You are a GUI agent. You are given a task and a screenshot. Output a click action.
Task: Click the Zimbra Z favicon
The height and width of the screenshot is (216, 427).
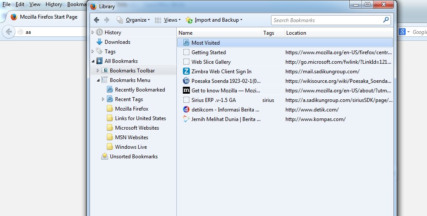coord(186,71)
